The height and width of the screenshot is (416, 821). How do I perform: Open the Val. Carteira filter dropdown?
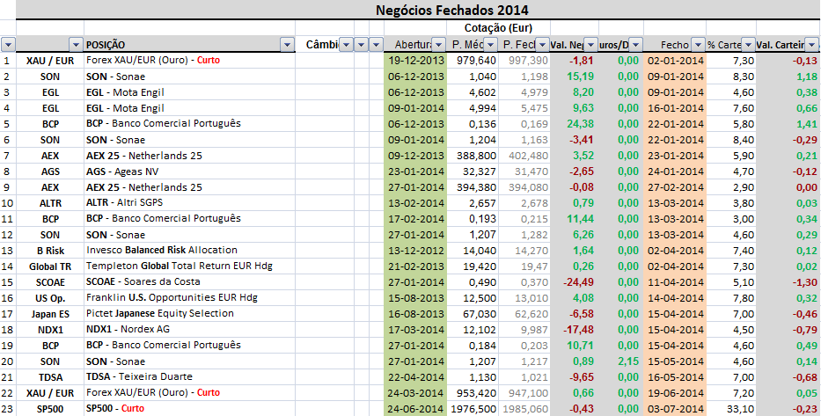pyautogui.click(x=813, y=44)
